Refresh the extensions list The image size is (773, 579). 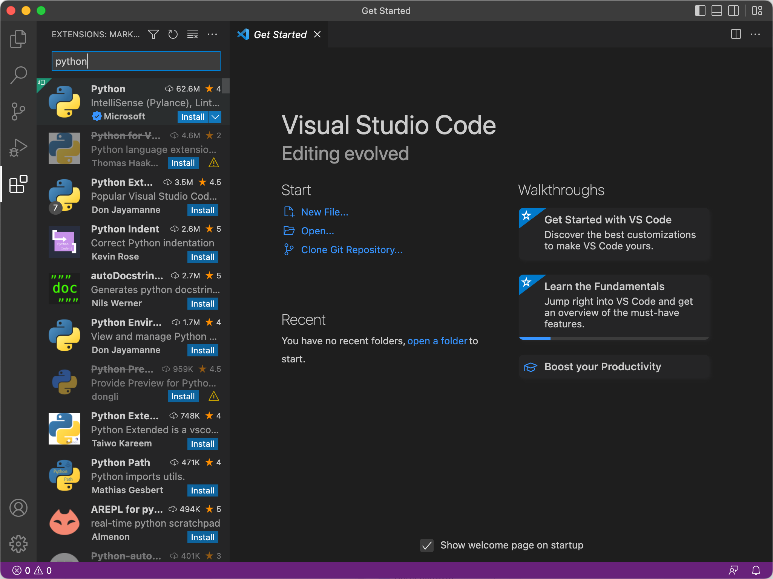173,35
